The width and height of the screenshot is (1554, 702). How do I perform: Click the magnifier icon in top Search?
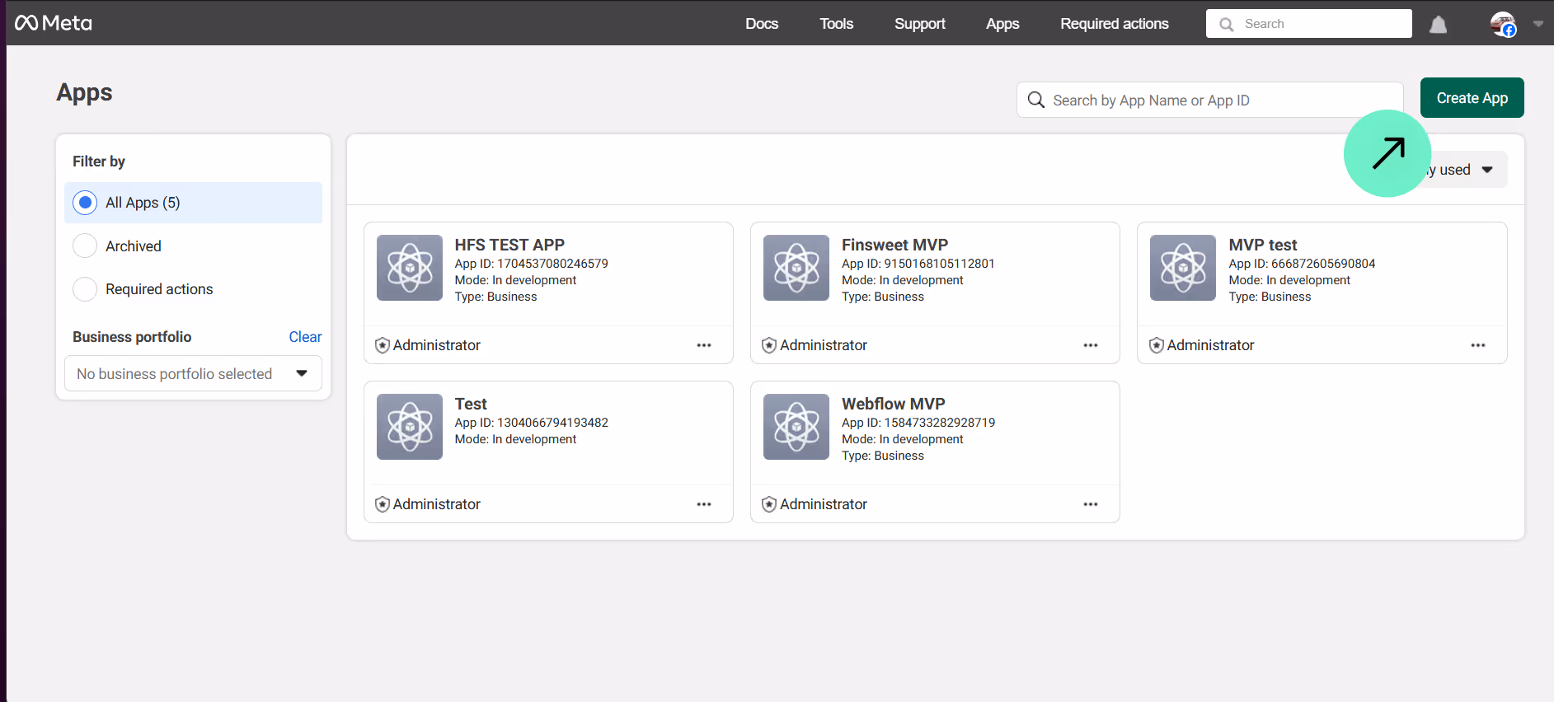(x=1227, y=24)
